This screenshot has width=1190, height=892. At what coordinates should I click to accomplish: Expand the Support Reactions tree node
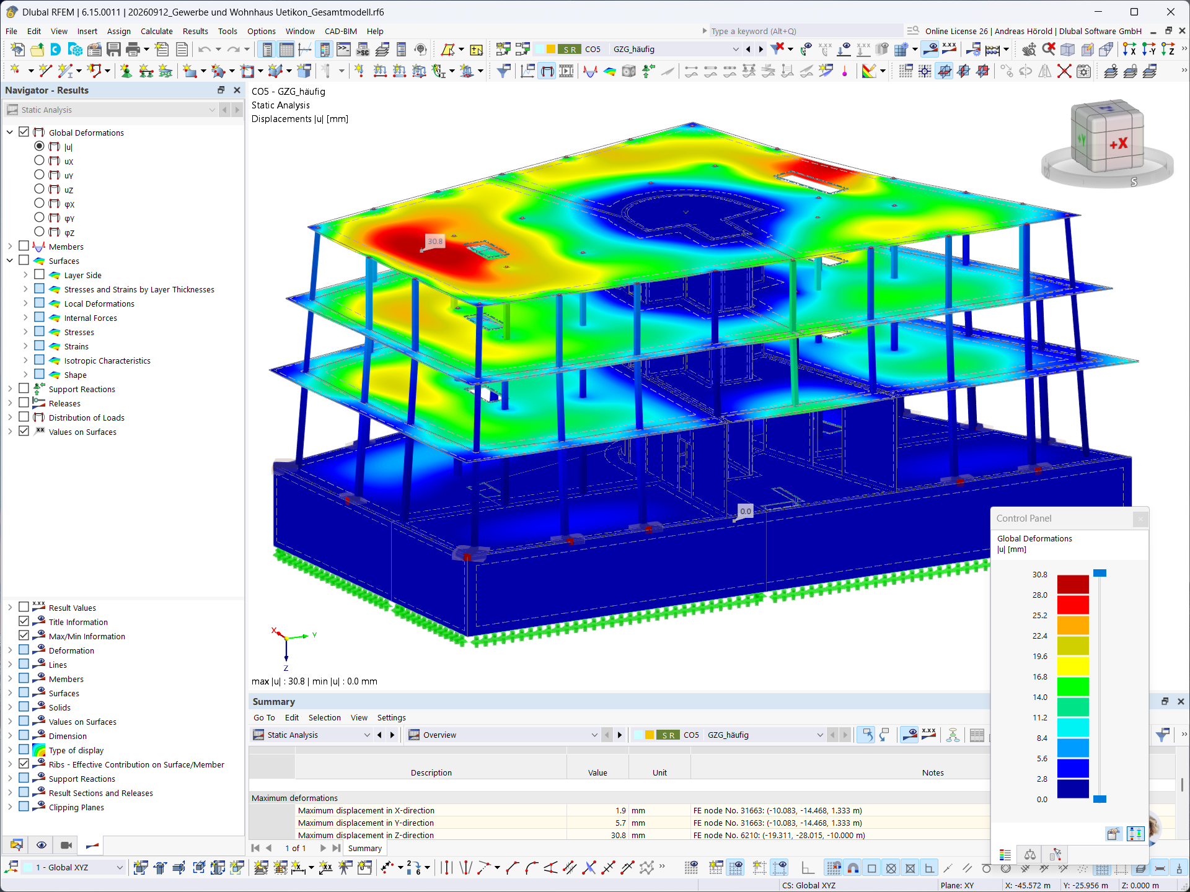pyautogui.click(x=10, y=388)
